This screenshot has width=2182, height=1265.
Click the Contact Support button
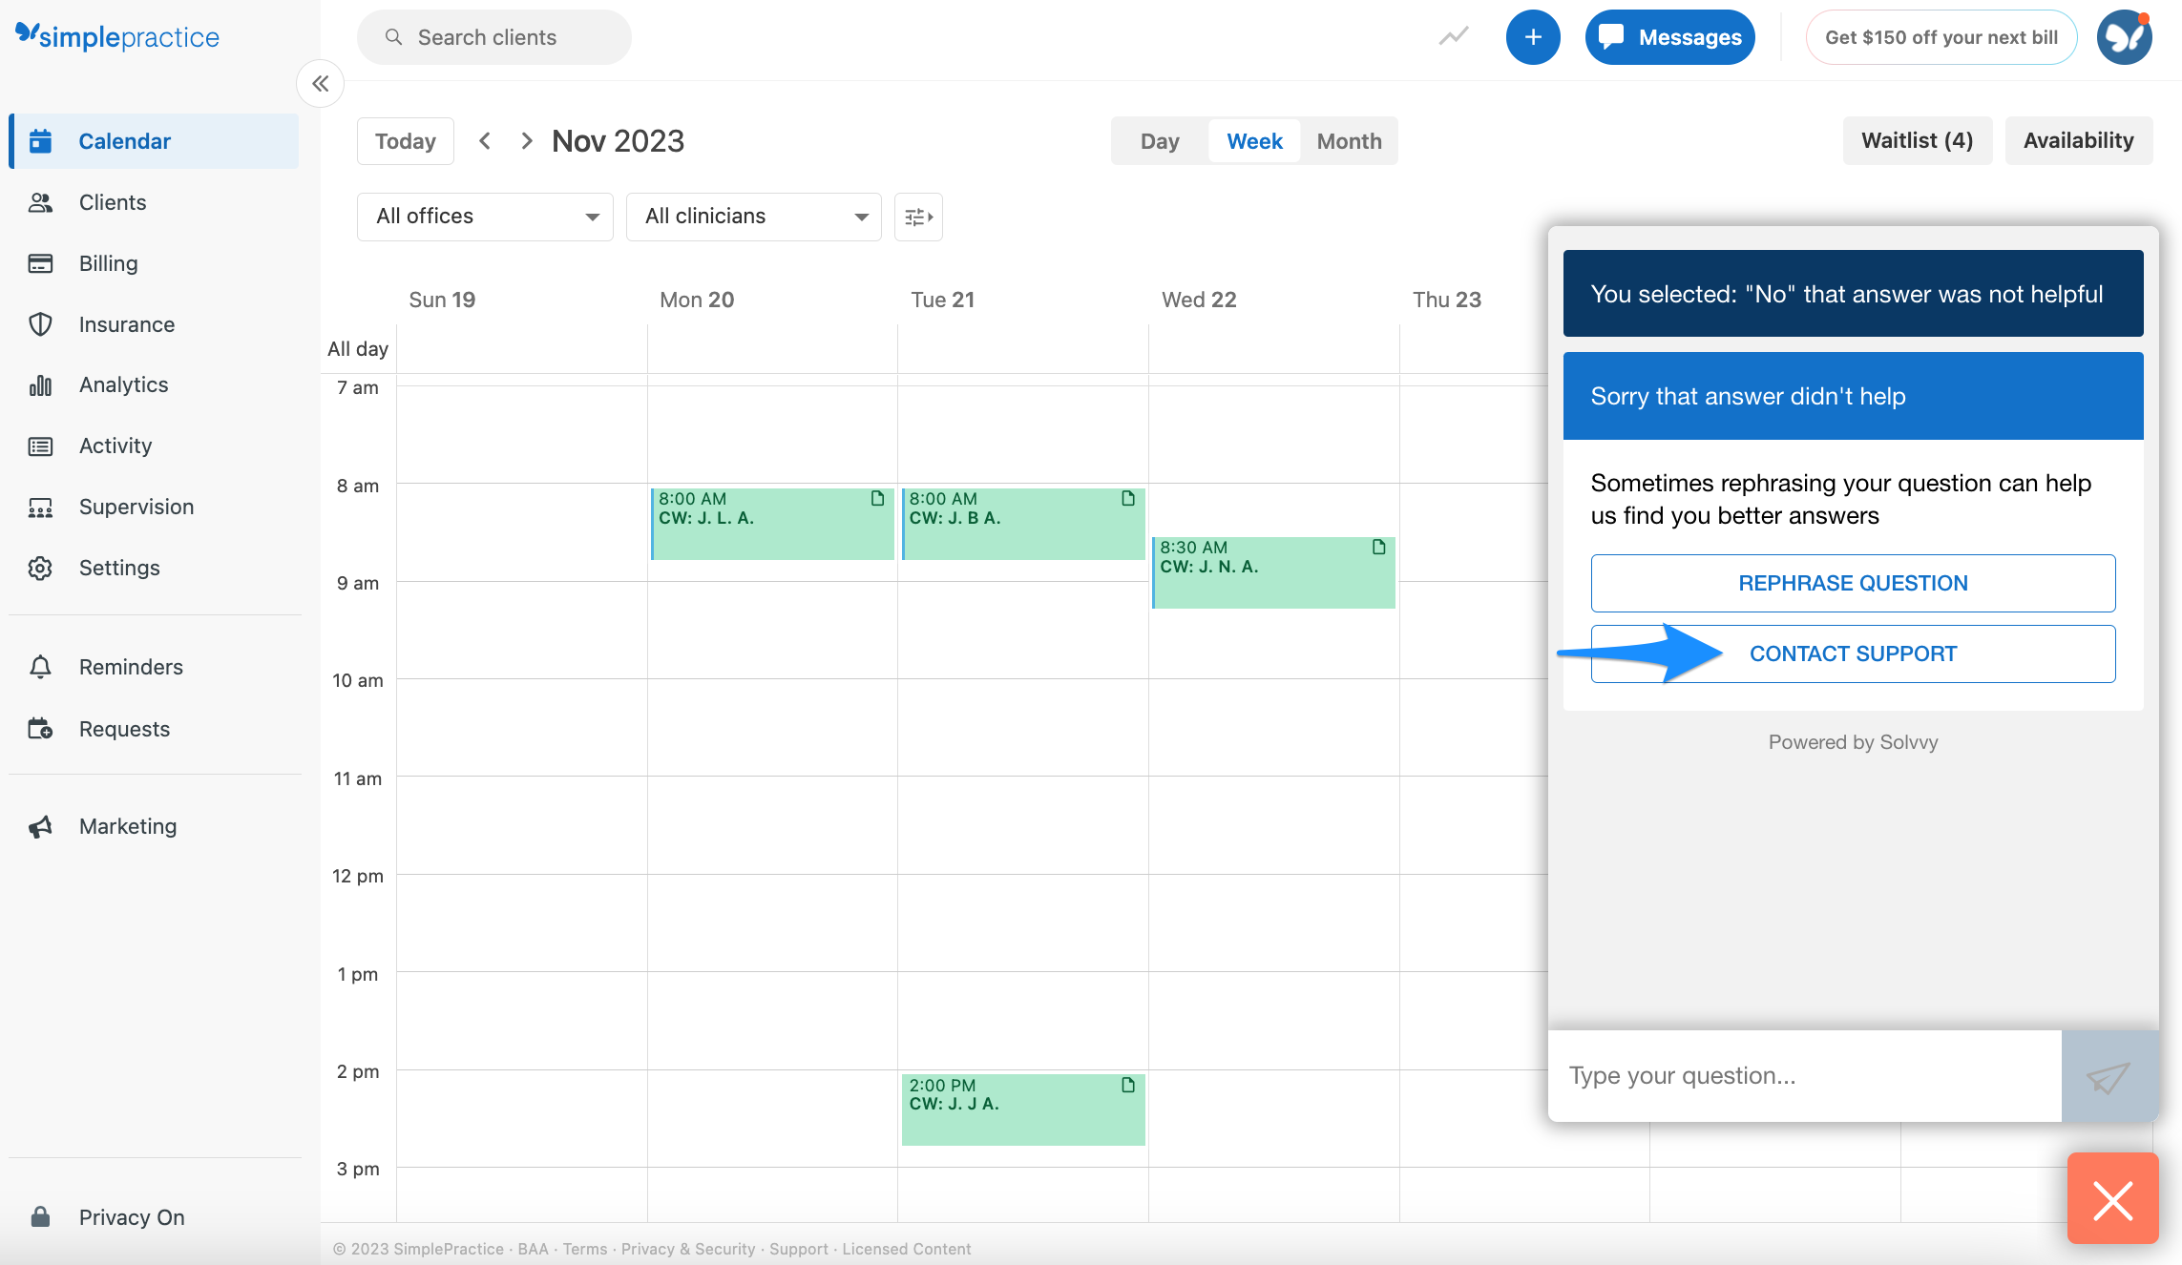click(1853, 653)
